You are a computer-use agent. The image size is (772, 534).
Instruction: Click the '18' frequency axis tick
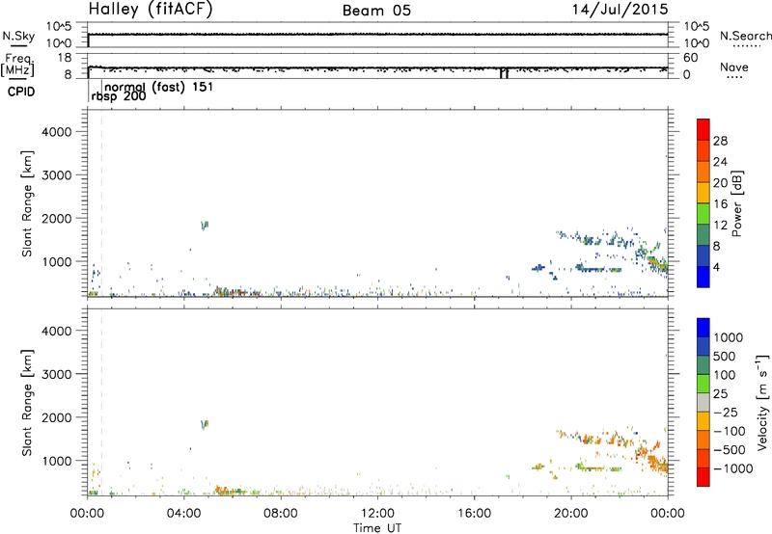65,58
